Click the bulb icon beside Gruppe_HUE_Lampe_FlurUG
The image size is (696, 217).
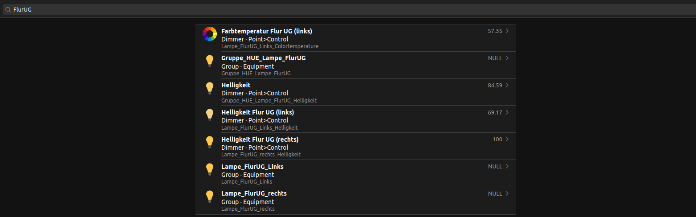[x=210, y=61]
